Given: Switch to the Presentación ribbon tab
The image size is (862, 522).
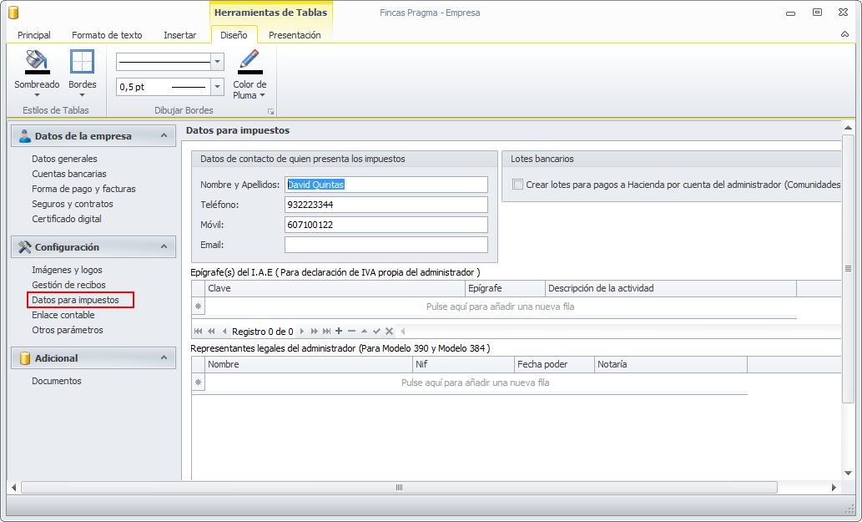Looking at the screenshot, I should coord(295,35).
